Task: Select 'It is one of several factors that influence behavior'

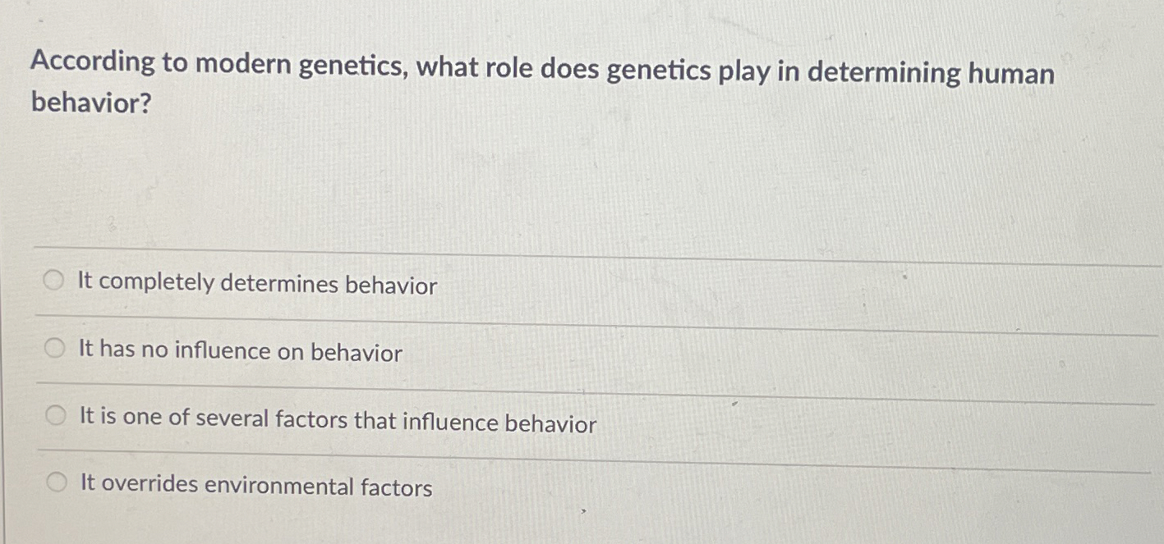Action: pos(54,414)
